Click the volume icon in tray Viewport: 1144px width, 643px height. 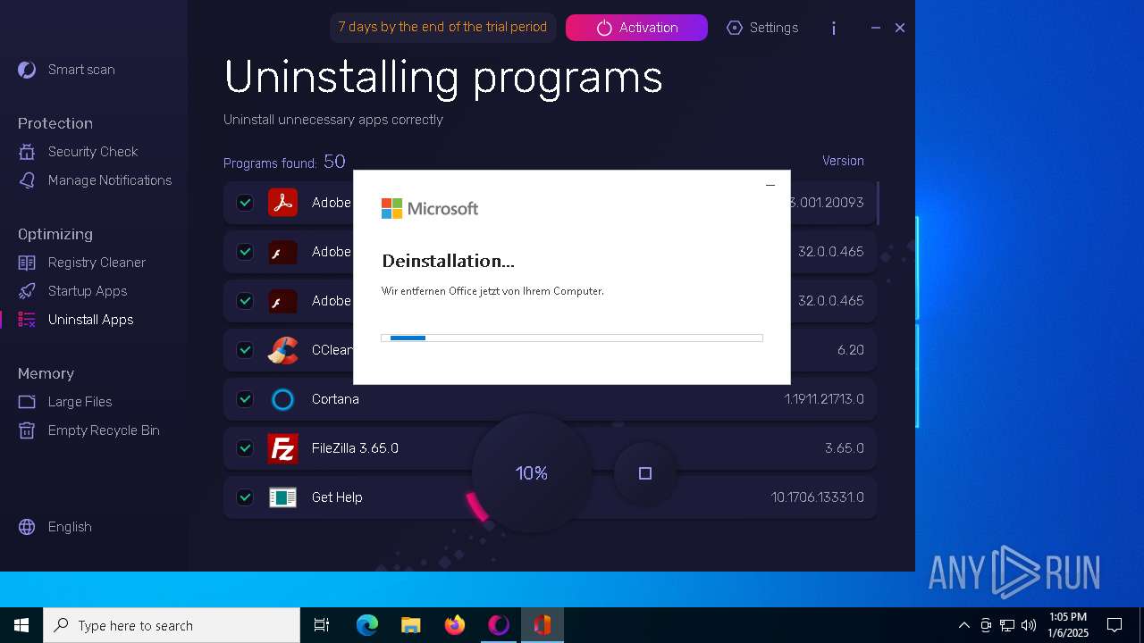coord(1029,625)
